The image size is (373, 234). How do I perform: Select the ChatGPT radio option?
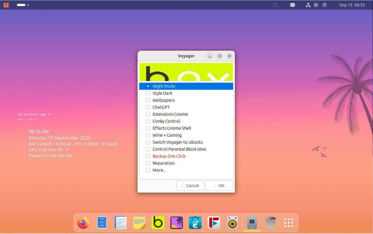148,107
